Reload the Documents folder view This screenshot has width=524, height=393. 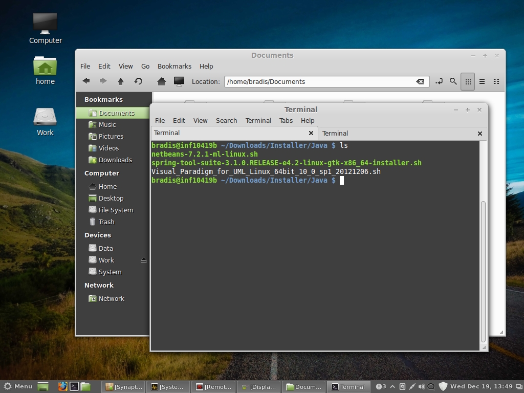pyautogui.click(x=138, y=81)
